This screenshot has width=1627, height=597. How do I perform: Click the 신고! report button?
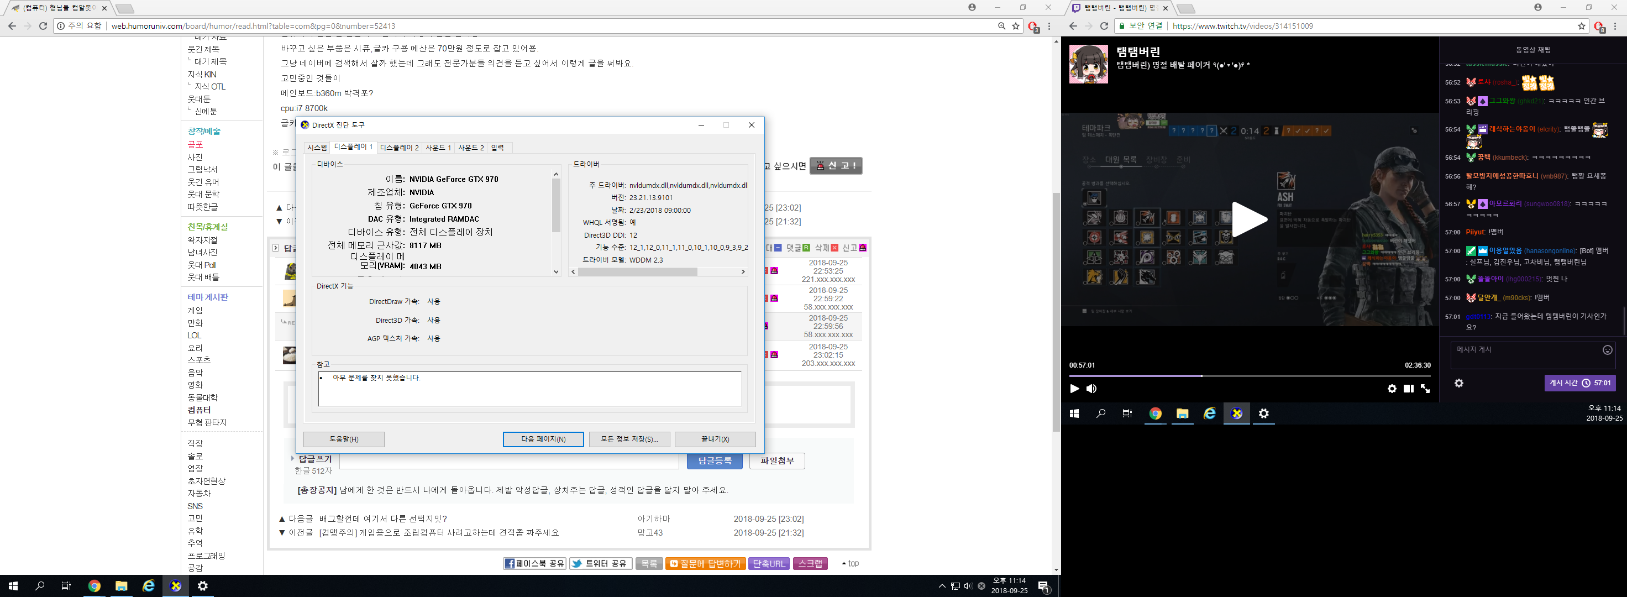coord(836,165)
